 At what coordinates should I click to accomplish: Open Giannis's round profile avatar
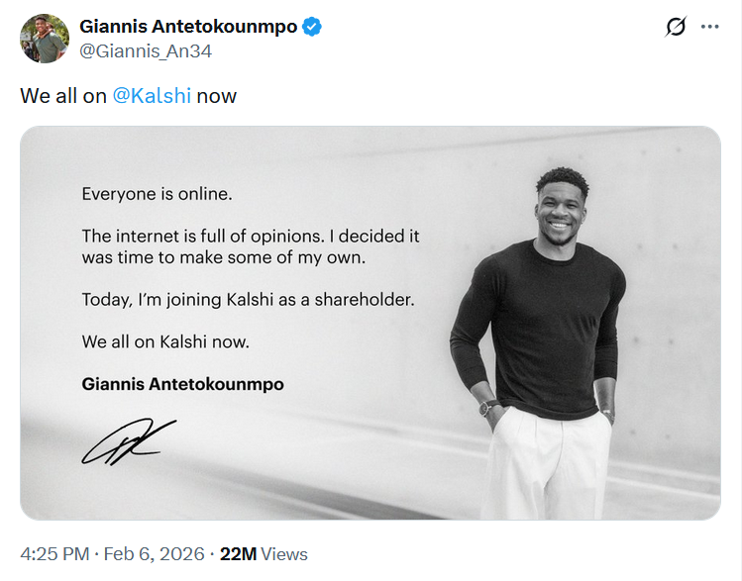45,40
